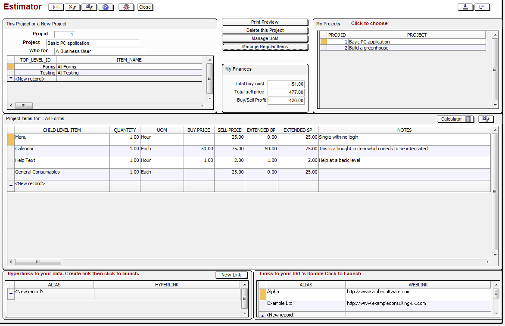Open Manage Regular Items
The image size is (505, 326).
265,47
